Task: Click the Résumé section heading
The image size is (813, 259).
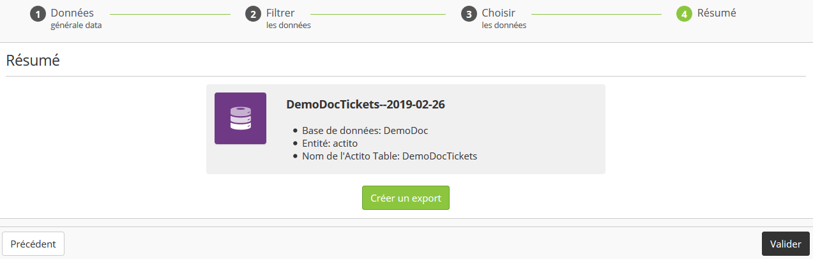Action: click(x=33, y=61)
